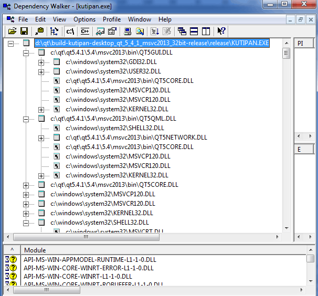Open the module Properties toolbar icon
318x296 pixels.
[x=112, y=31]
